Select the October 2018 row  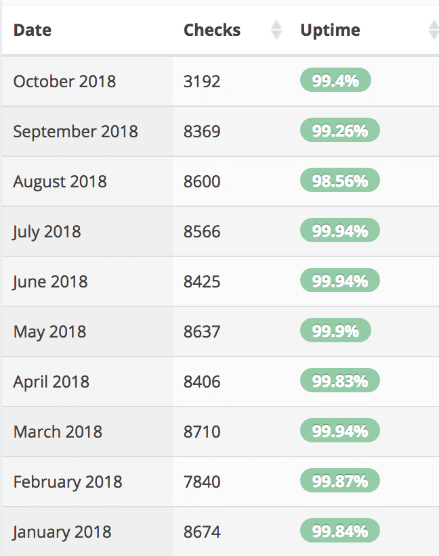pos(220,81)
